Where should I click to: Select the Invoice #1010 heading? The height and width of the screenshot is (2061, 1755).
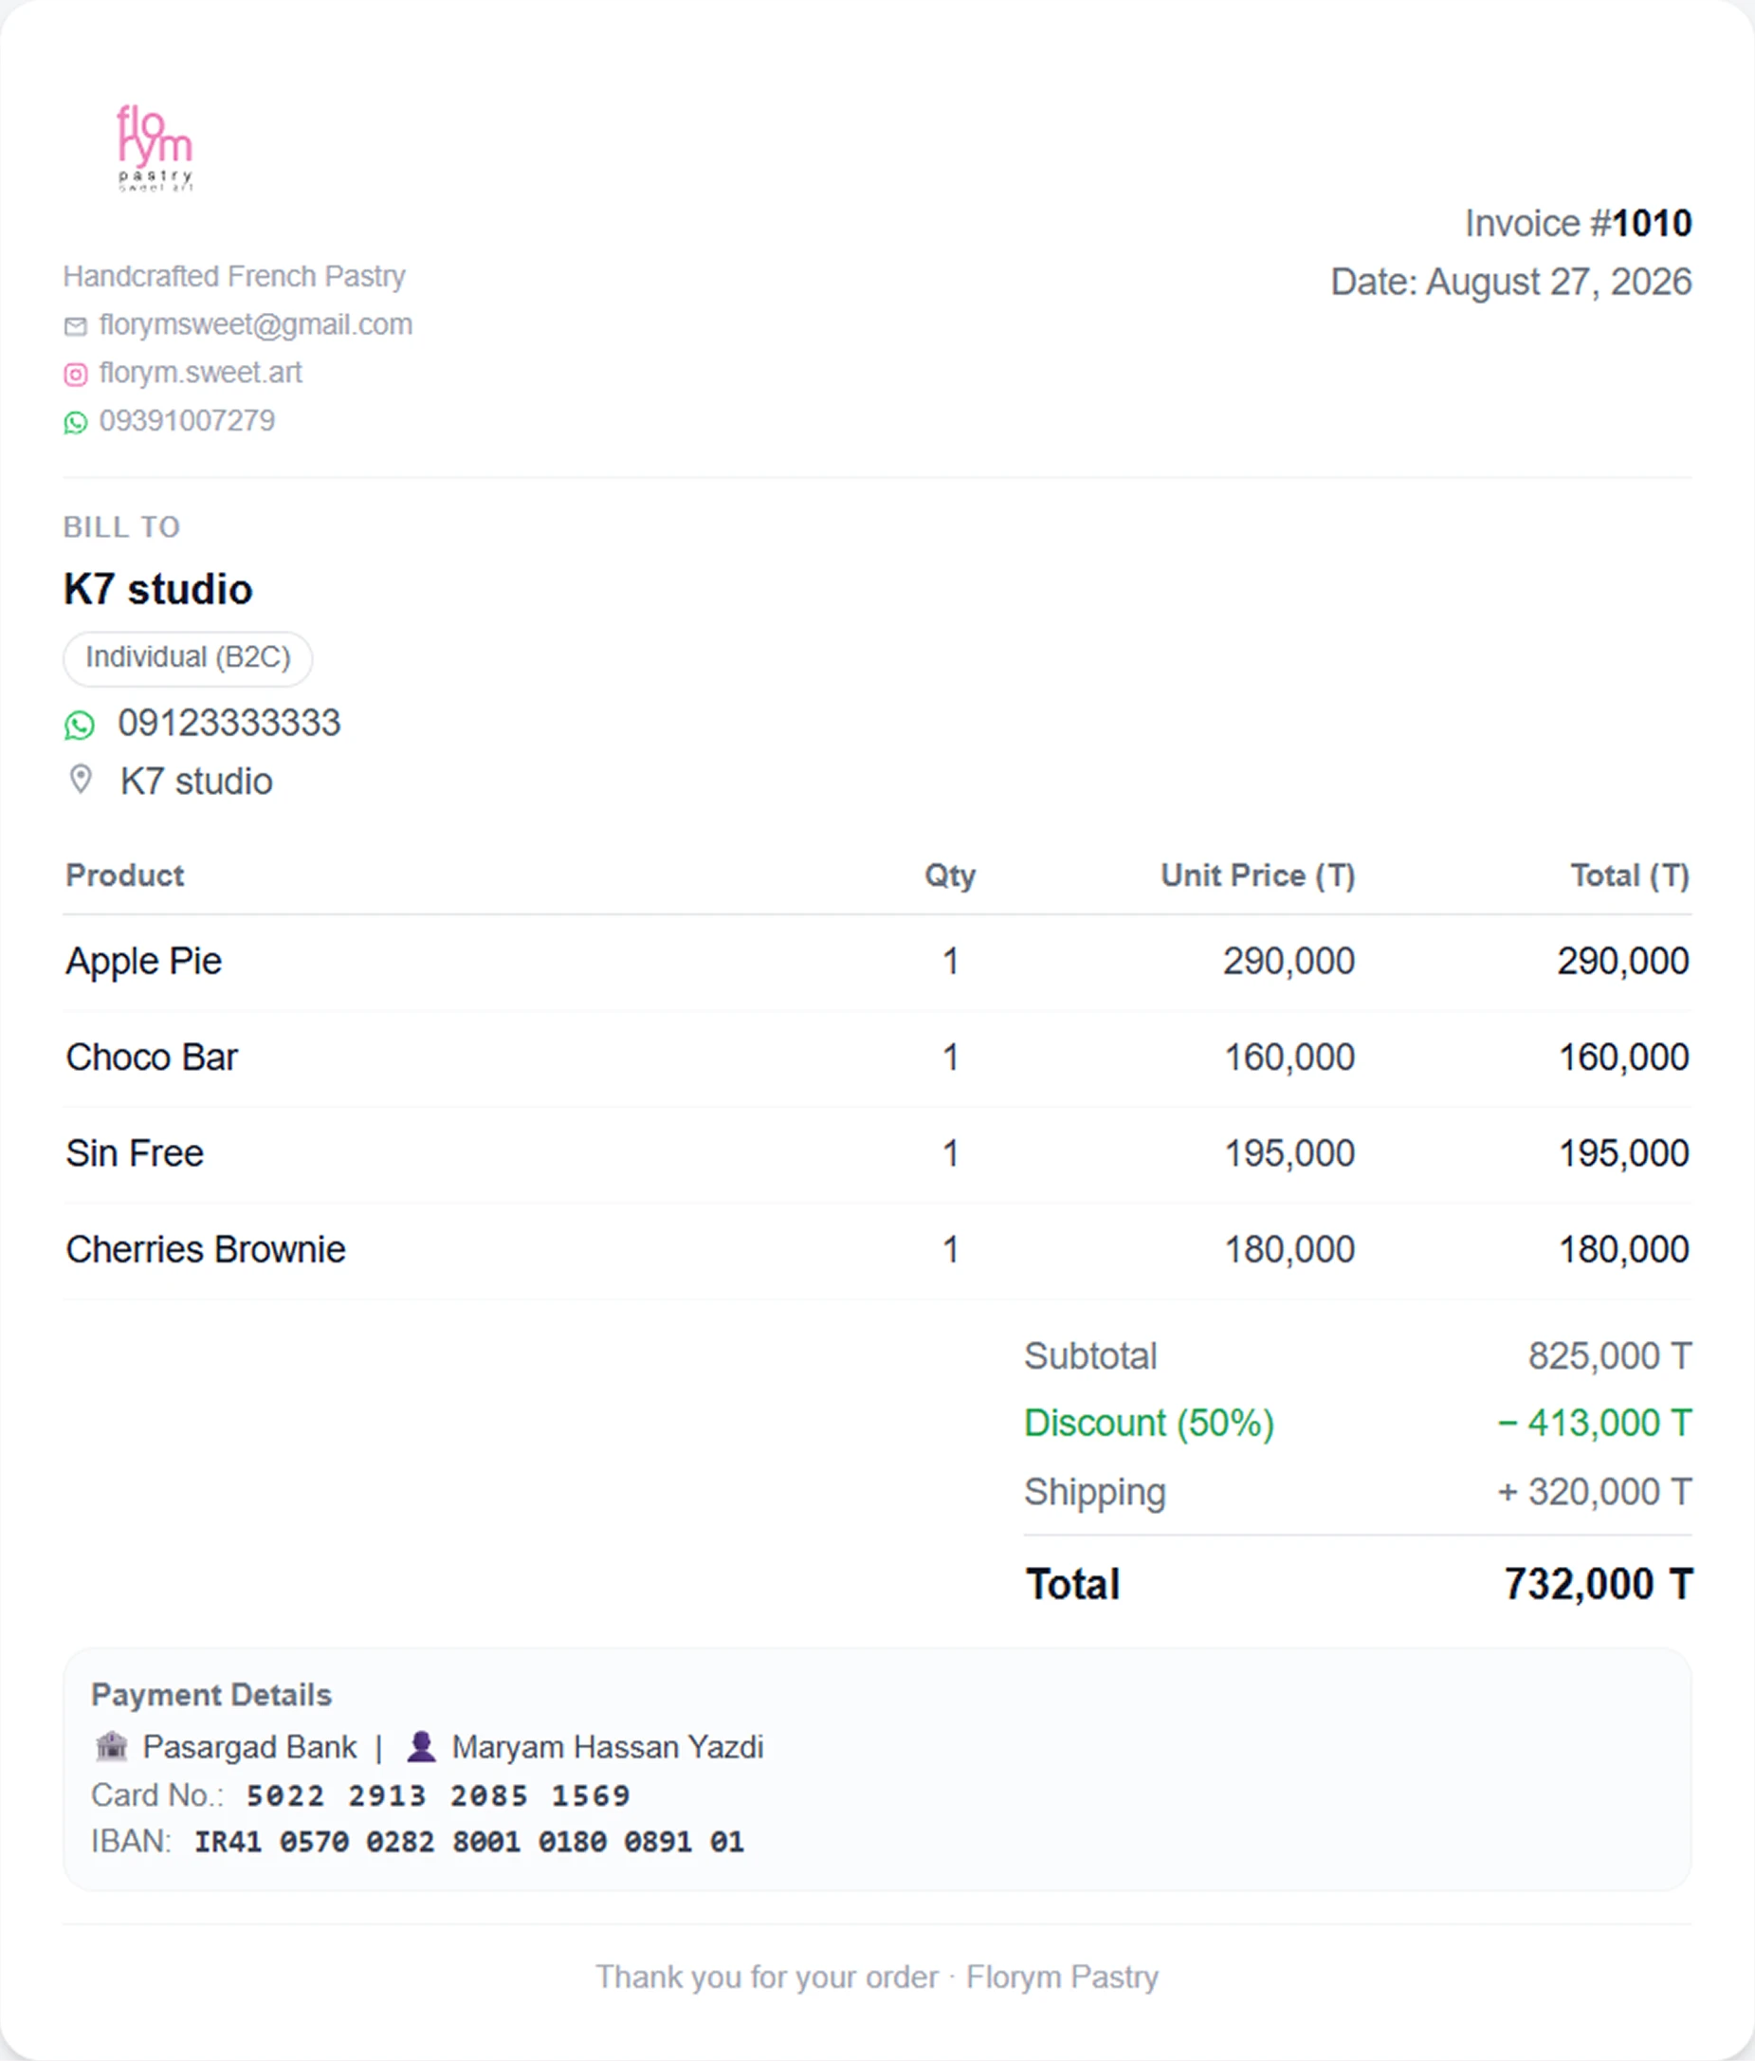1578,223
